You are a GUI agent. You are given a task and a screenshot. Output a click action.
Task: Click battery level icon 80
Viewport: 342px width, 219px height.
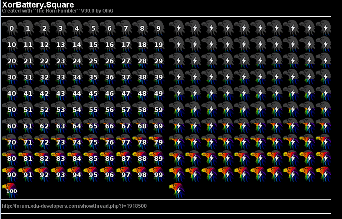point(10,158)
